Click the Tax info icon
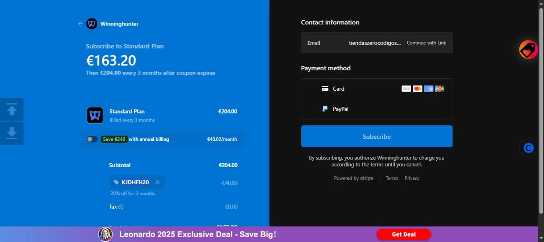Screen dimensions: 544x242 tap(121, 207)
